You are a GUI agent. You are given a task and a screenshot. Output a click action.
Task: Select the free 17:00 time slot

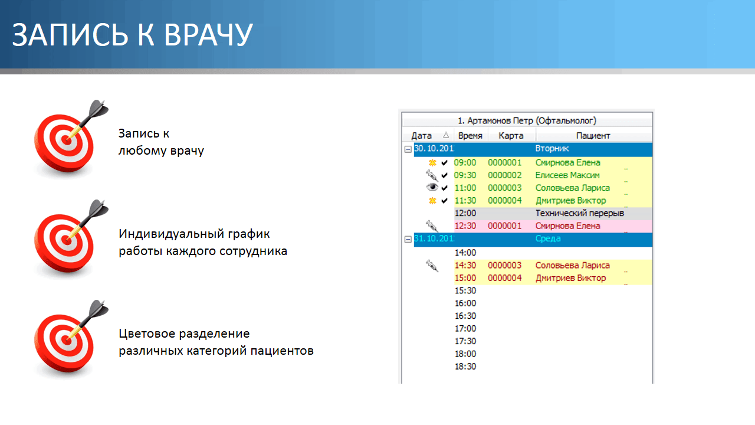(x=465, y=329)
